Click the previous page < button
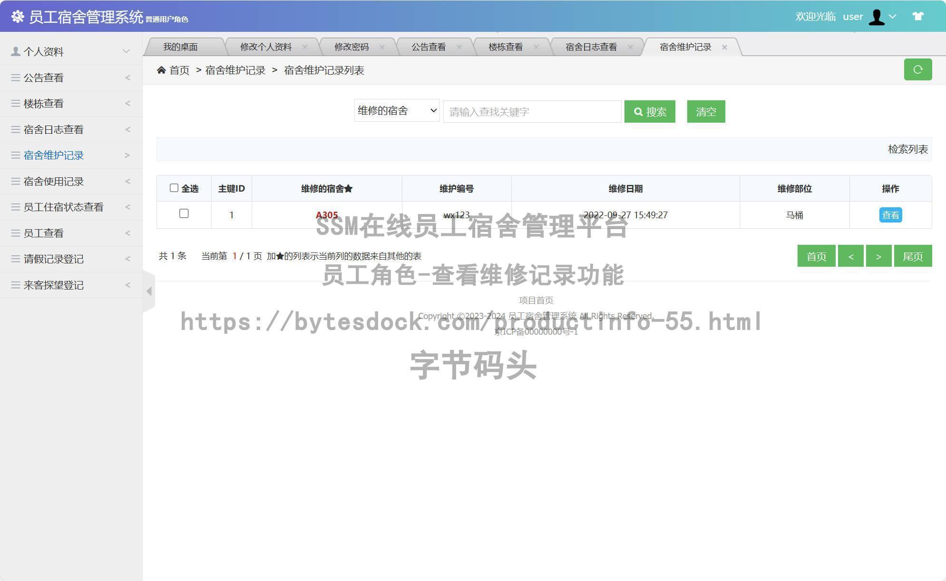The image size is (946, 581). [850, 256]
